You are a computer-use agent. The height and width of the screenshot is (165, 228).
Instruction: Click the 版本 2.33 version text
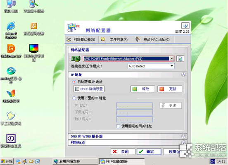182,31
